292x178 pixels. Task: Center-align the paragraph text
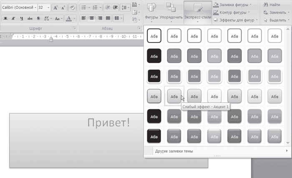pos(92,18)
